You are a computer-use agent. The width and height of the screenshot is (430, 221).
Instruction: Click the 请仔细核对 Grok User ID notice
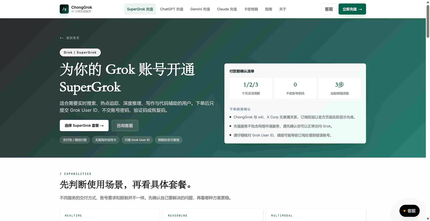[283, 135]
